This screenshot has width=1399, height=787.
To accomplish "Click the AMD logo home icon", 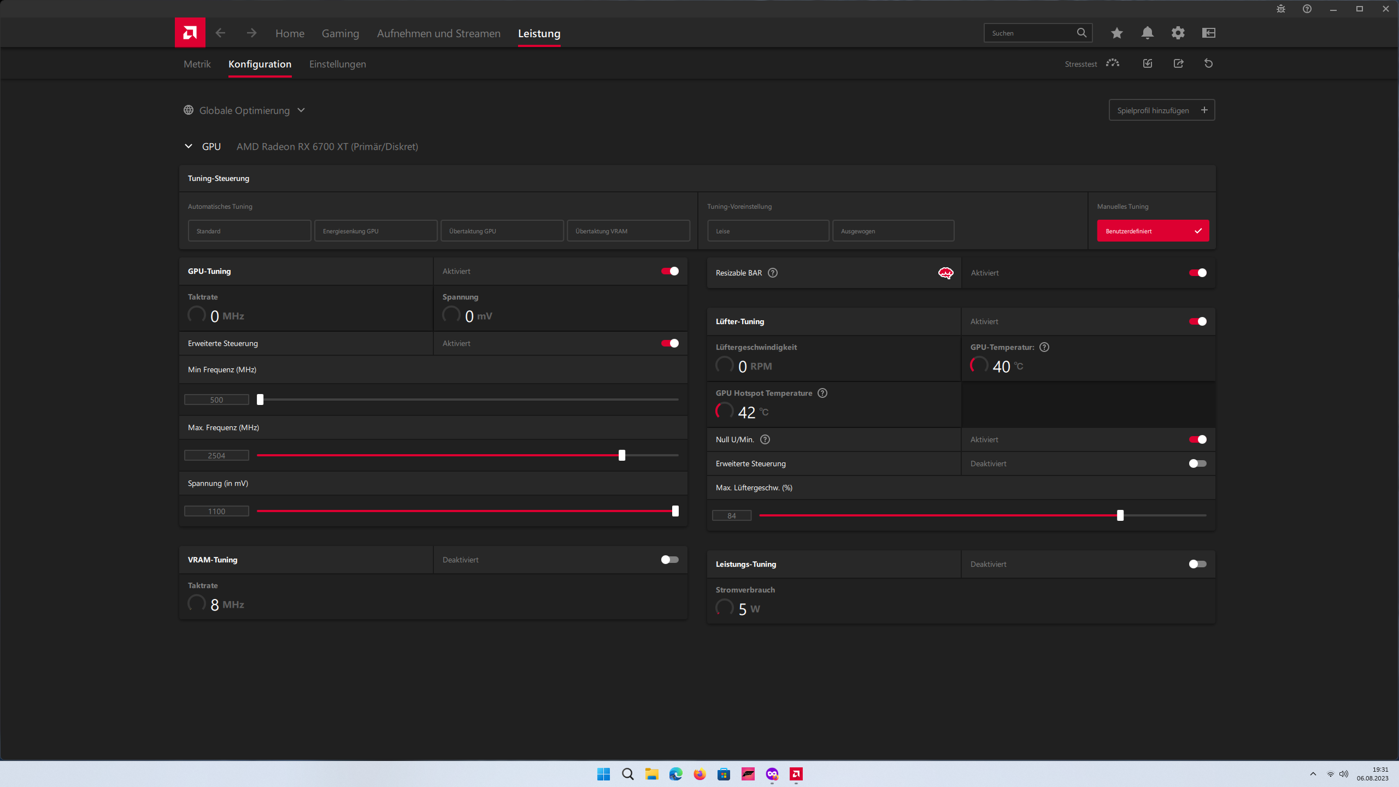I will coord(190,33).
